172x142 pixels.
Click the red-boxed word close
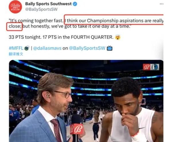(x=14, y=26)
